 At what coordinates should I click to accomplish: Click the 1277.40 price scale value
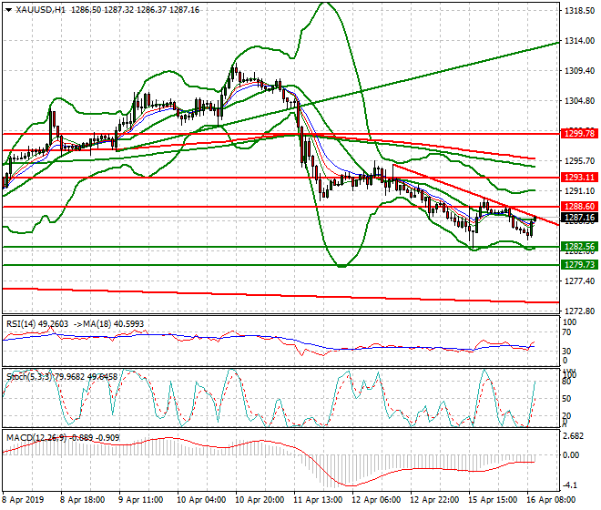580,281
